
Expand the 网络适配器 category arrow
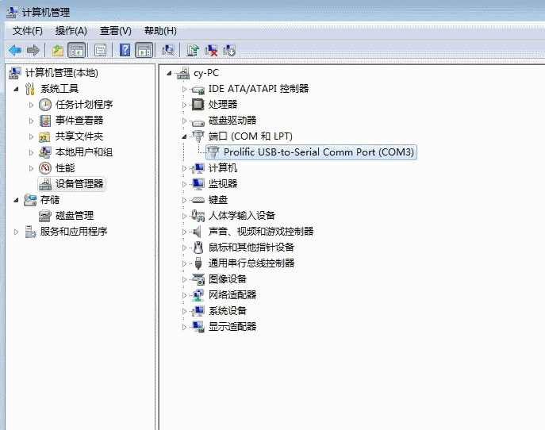[184, 295]
